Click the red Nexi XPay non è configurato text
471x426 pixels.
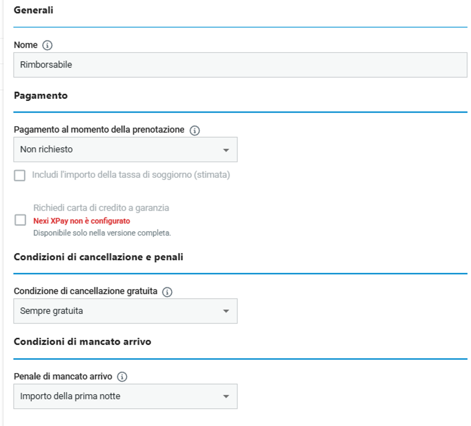[82, 221]
